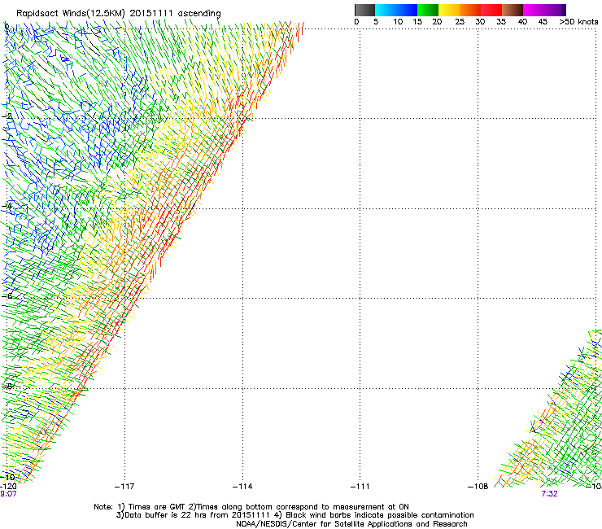Click the gray 0-5 knots legend color
Viewport: 602px width, 529px height.
364,10
